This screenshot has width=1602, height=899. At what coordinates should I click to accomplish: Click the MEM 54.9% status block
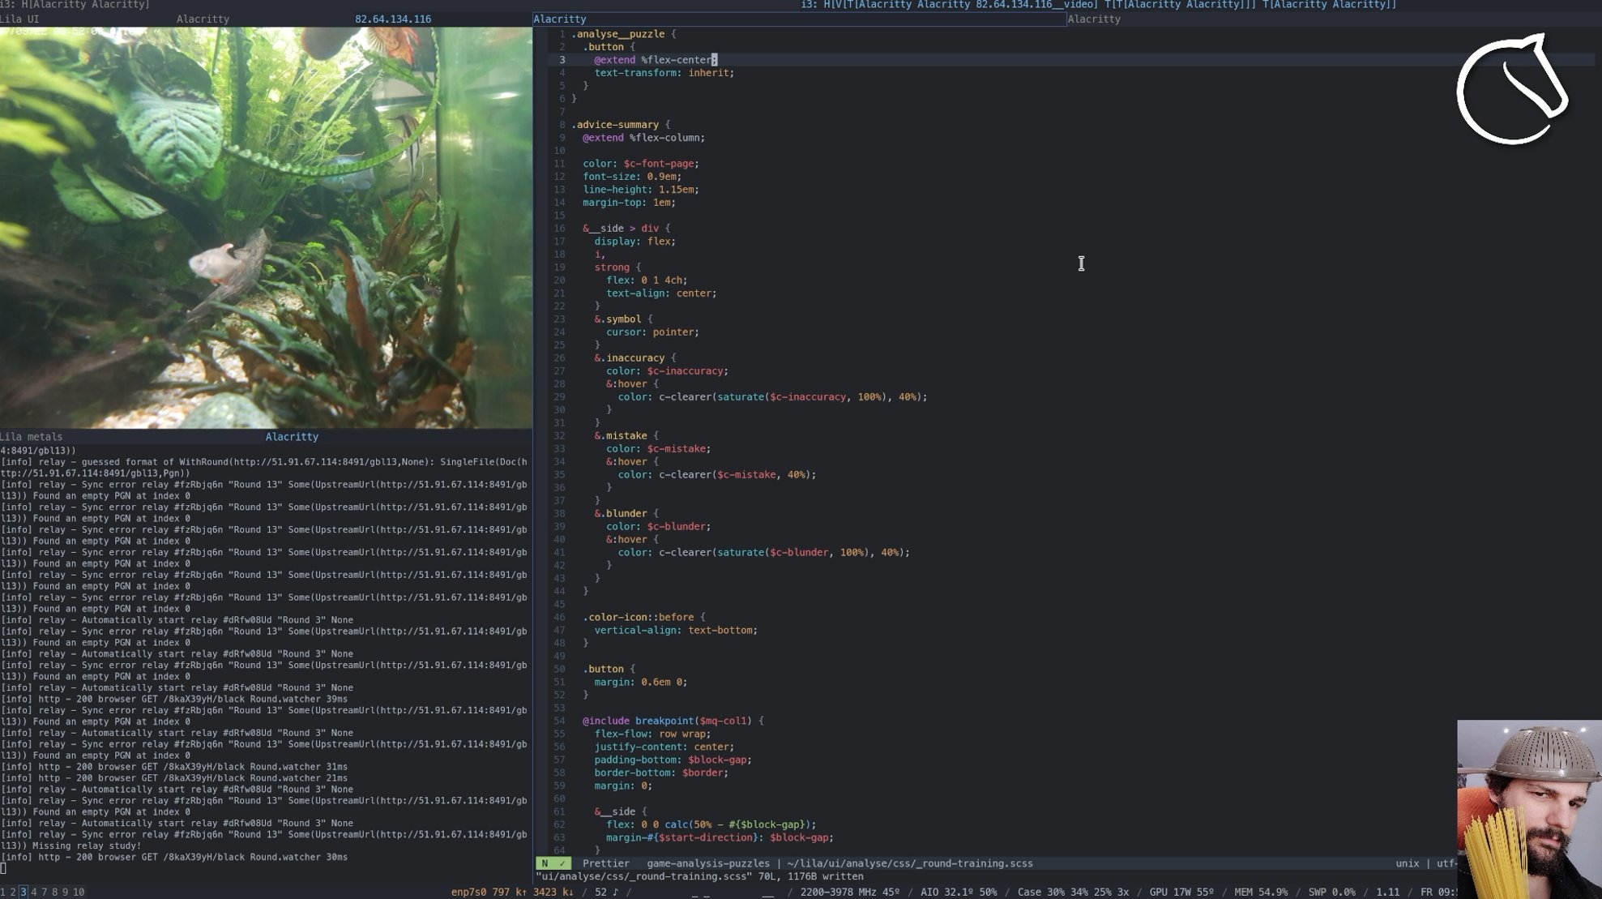(x=1260, y=892)
